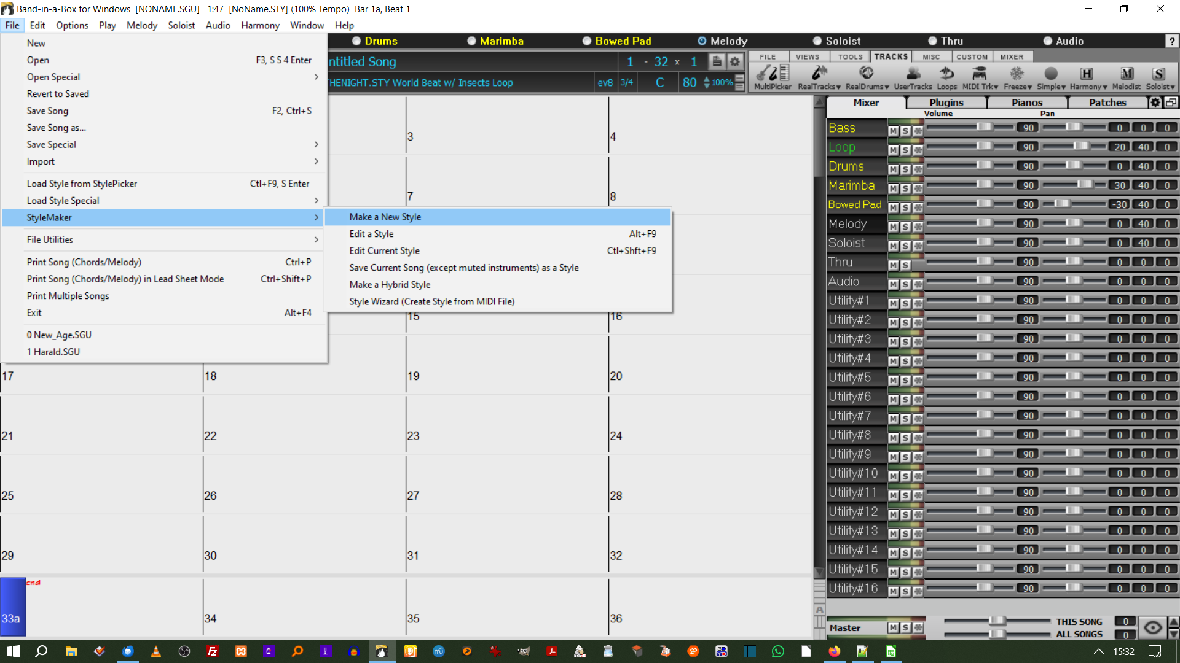Screen dimensions: 1180x663
Task: Click the Master eye view icon
Action: click(1152, 627)
